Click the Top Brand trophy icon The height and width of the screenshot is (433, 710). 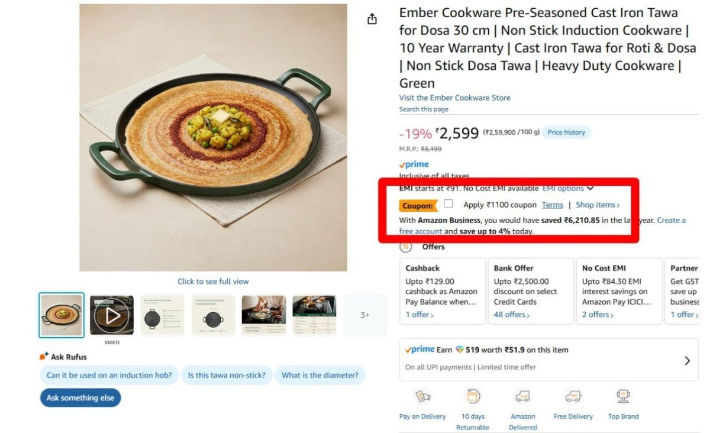(x=623, y=396)
